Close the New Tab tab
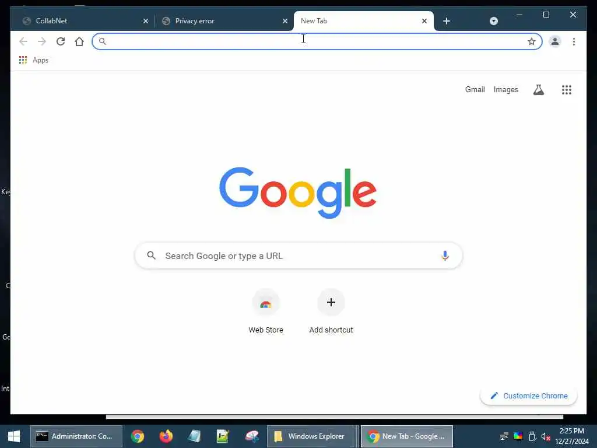The width and height of the screenshot is (597, 448). 424,22
